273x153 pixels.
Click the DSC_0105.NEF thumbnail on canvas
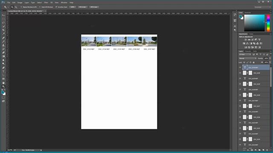coord(119,42)
